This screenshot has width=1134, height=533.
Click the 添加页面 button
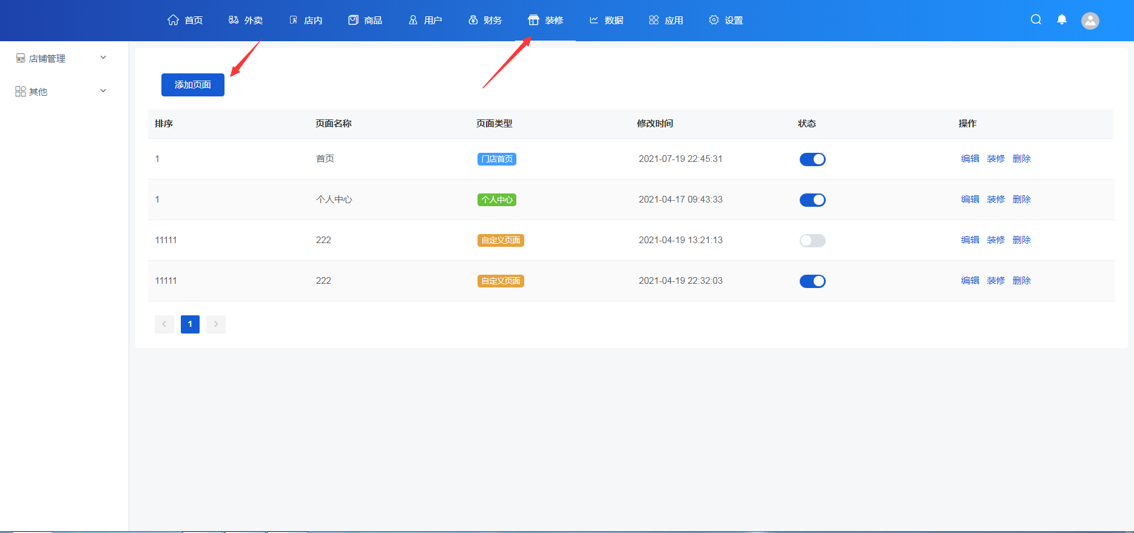[x=193, y=85]
